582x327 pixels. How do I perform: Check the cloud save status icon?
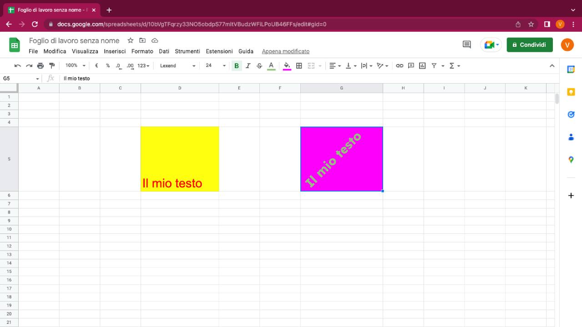tap(155, 40)
